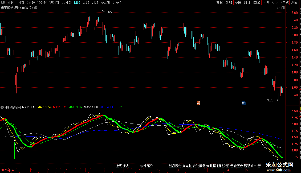Activate the 画线 drawing tool button
The width and height of the screenshot is (301, 173).
tap(257, 2)
